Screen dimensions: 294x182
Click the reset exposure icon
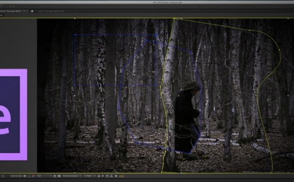coord(116,176)
